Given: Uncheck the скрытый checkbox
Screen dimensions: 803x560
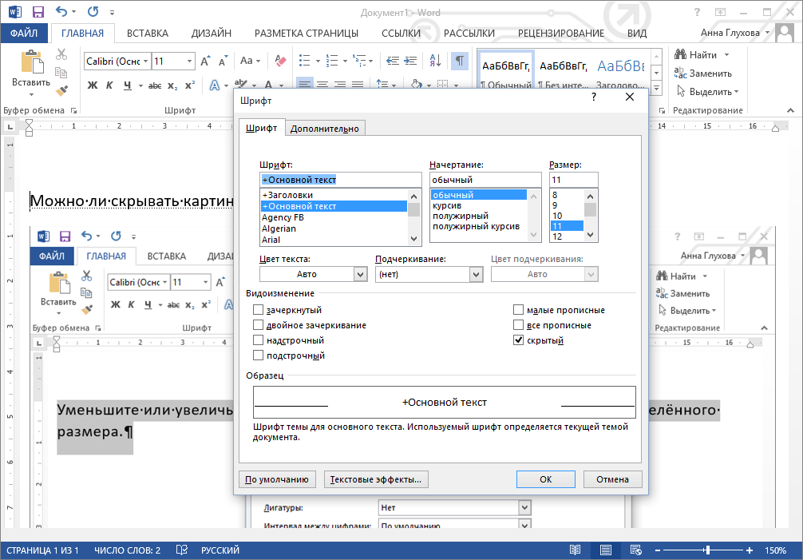Looking at the screenshot, I should tap(518, 340).
